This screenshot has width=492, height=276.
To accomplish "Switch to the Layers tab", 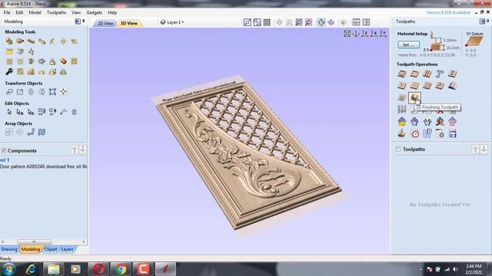I will coord(67,249).
